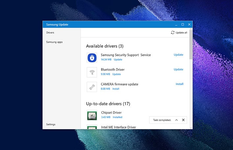Click the Chipset Driver Installed link
The width and height of the screenshot is (233, 150).
pyautogui.click(x=117, y=117)
